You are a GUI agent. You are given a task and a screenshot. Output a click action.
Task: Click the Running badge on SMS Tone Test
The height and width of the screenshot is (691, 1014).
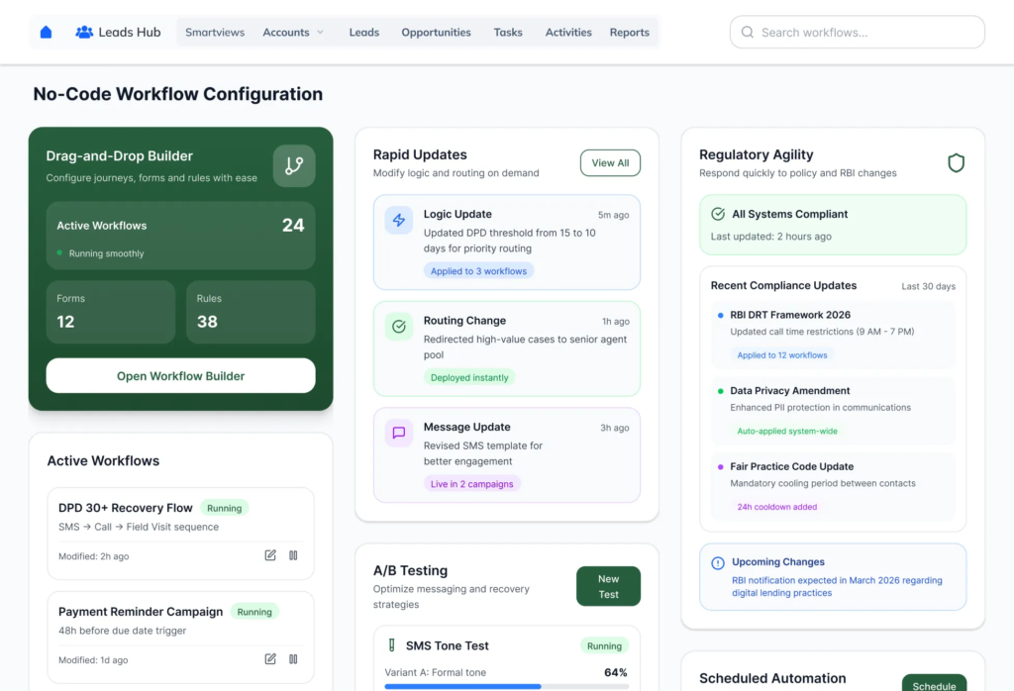pyautogui.click(x=604, y=645)
